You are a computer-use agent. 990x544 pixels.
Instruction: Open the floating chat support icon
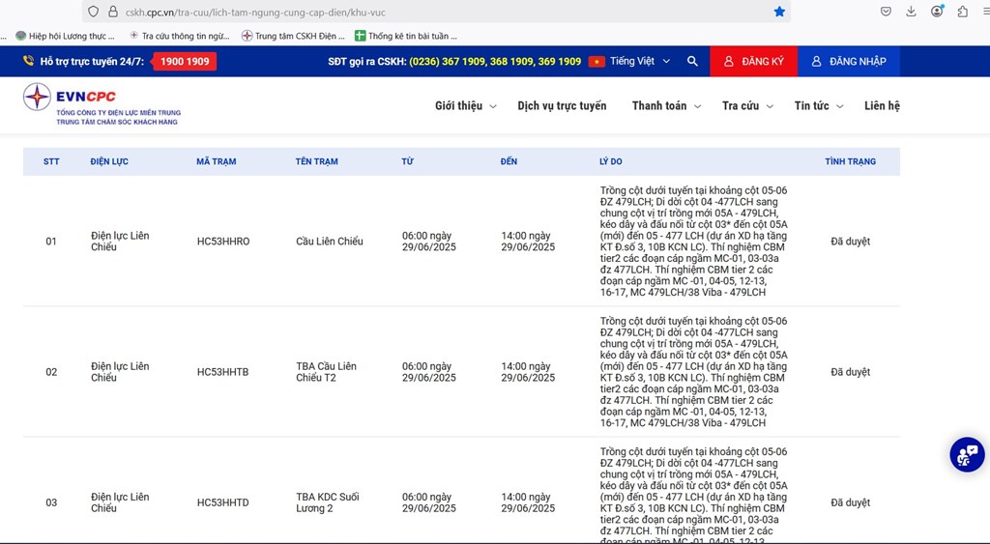click(966, 454)
